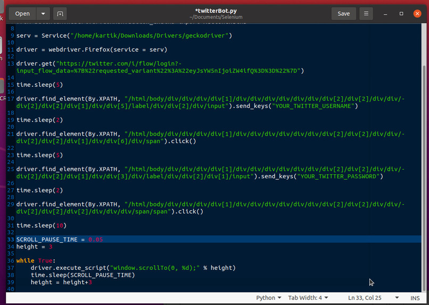Open the Ln 33, Col 25 position dropdown
Viewport: 429px width, 305px height.
point(373,298)
